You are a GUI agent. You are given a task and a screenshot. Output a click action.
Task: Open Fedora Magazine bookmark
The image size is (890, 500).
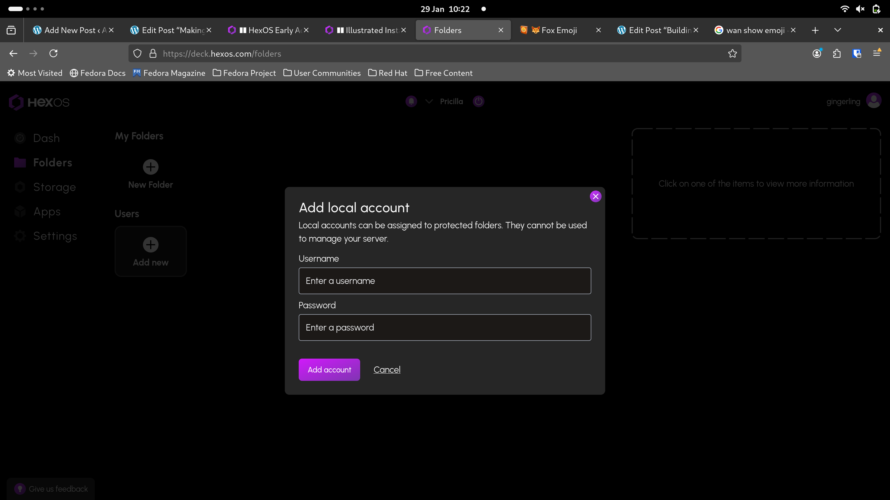169,73
